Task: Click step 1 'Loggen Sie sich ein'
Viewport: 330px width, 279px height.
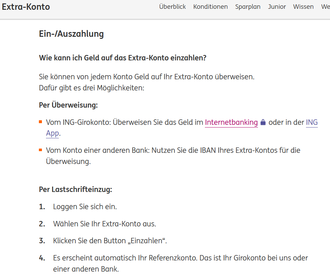Action: [85, 206]
